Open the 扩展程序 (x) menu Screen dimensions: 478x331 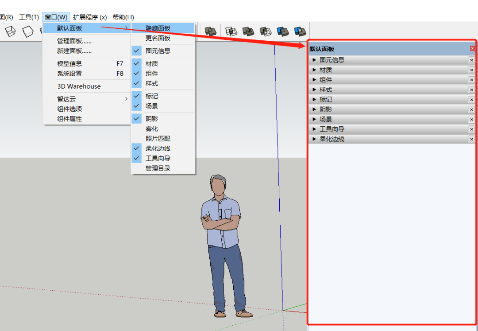[x=90, y=17]
